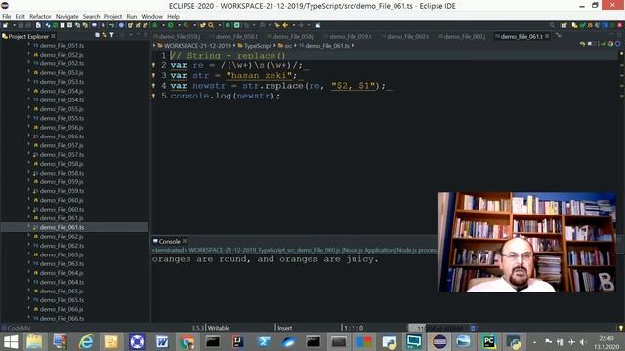Toggle Link with Editor in Project Explorer
625x351 pixels.
coord(104,35)
